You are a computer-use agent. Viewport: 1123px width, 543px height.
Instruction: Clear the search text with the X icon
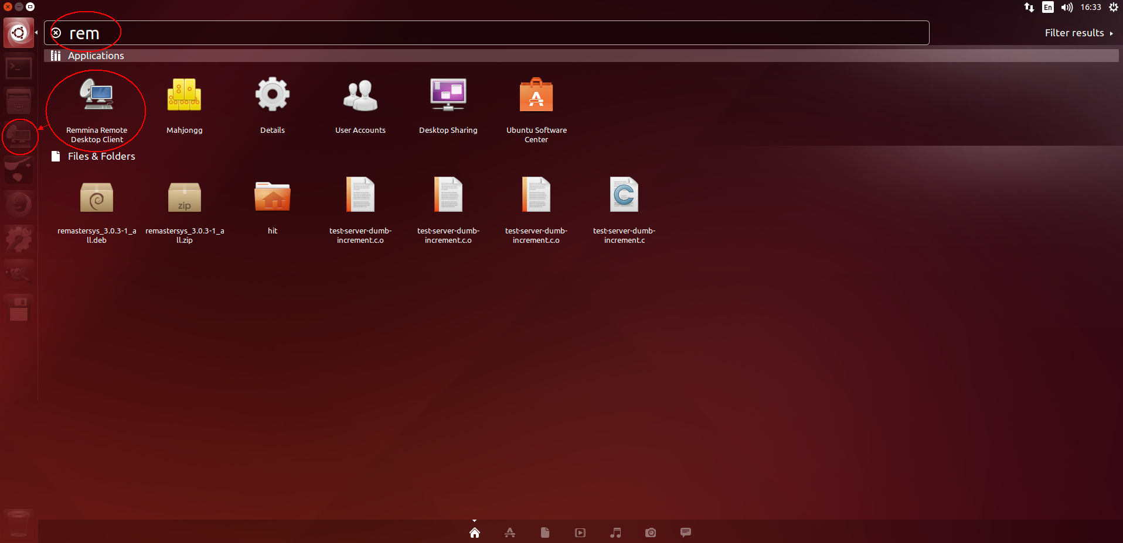[56, 33]
